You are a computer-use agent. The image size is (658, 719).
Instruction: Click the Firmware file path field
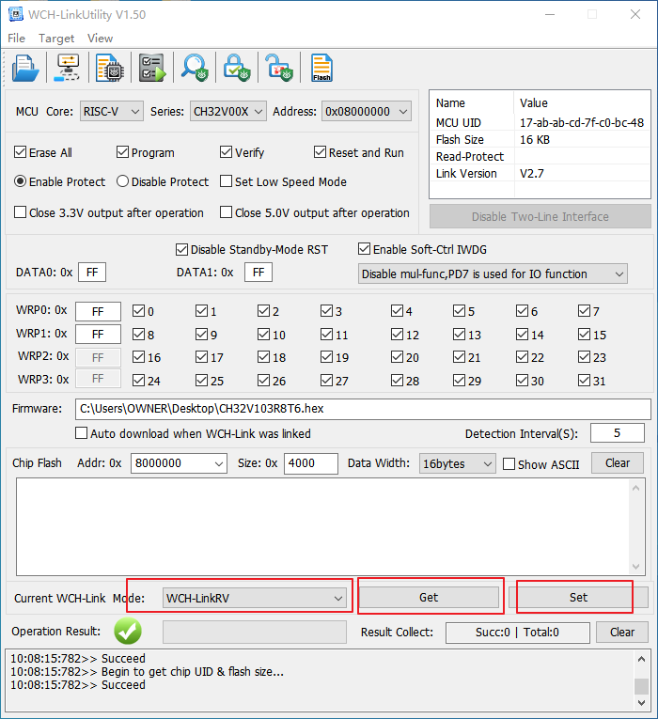pos(363,409)
